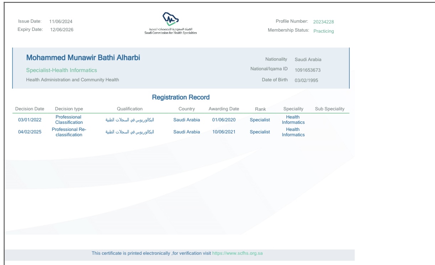Click the Saudi Arabia nationality value
The height and width of the screenshot is (265, 435).
pos(308,60)
